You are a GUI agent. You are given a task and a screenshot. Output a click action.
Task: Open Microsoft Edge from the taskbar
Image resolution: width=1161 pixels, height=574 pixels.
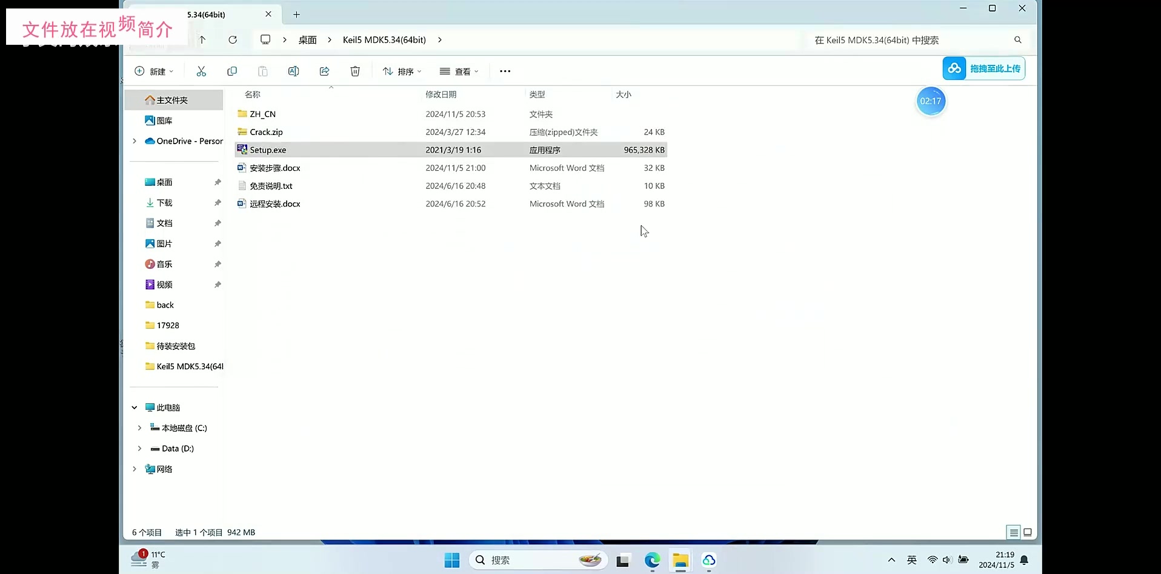click(x=652, y=560)
